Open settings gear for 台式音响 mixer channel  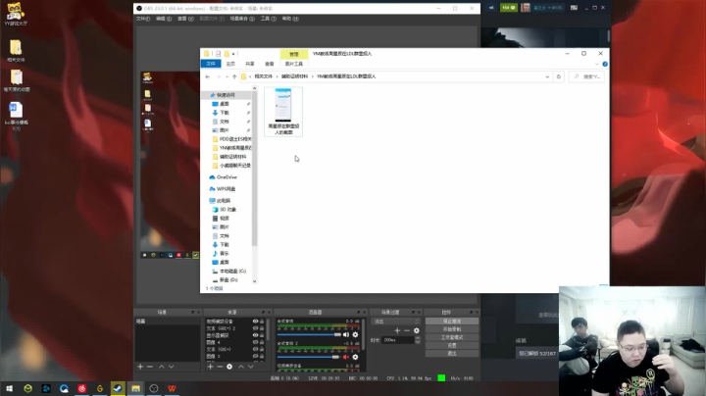click(x=355, y=335)
